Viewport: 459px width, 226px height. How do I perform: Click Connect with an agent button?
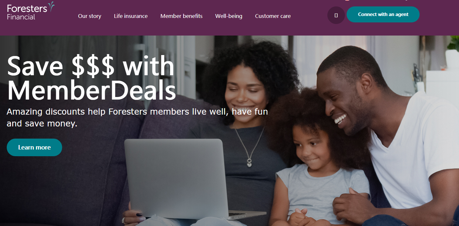[383, 14]
